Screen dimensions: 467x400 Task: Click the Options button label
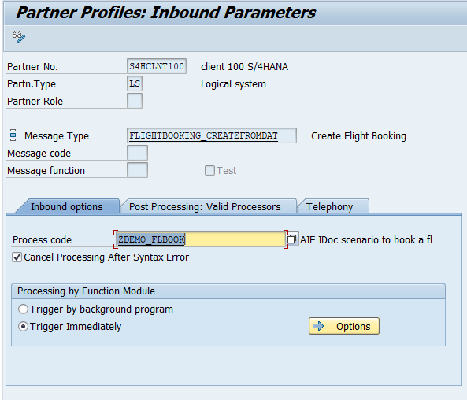pos(354,327)
